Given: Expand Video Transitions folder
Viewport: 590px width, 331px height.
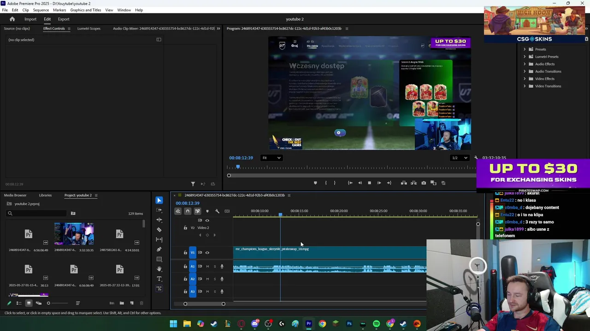Looking at the screenshot, I should pos(525,86).
